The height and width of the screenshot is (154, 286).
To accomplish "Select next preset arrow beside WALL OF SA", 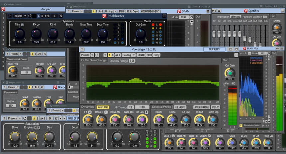I will coord(64,118).
